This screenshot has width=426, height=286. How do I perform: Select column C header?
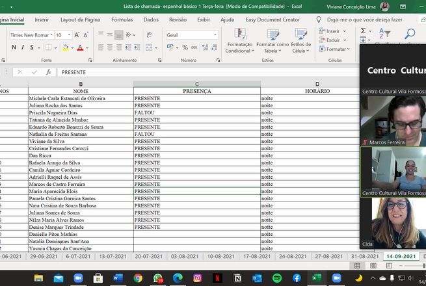pyautogui.click(x=197, y=84)
